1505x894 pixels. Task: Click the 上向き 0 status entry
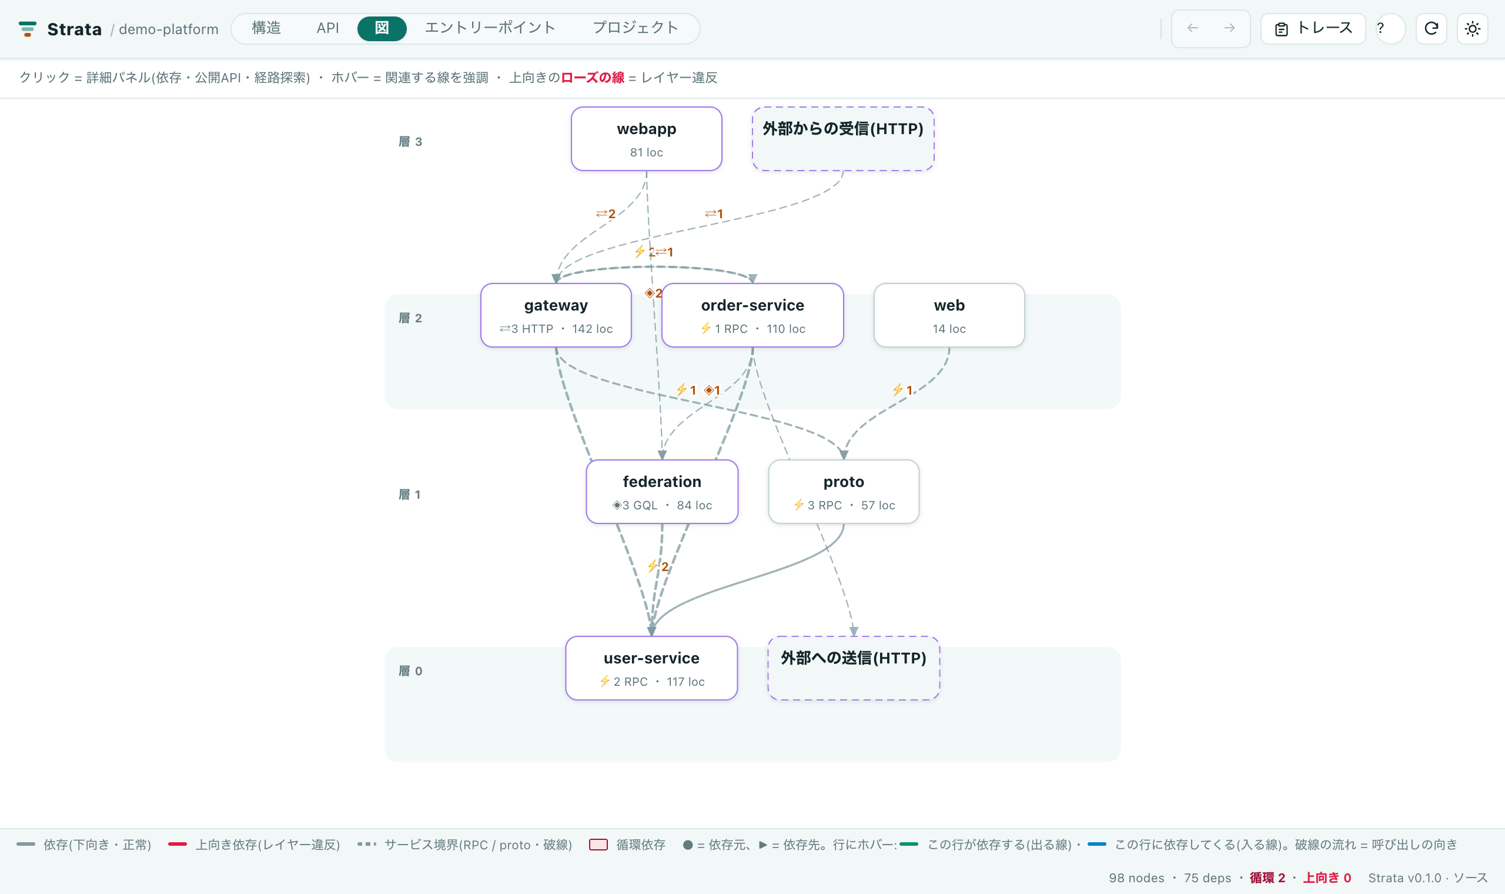[x=1327, y=878]
